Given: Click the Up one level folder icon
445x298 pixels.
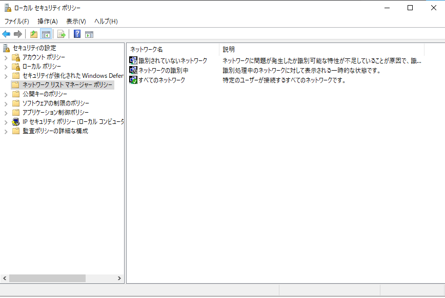Looking at the screenshot, I should (34, 34).
